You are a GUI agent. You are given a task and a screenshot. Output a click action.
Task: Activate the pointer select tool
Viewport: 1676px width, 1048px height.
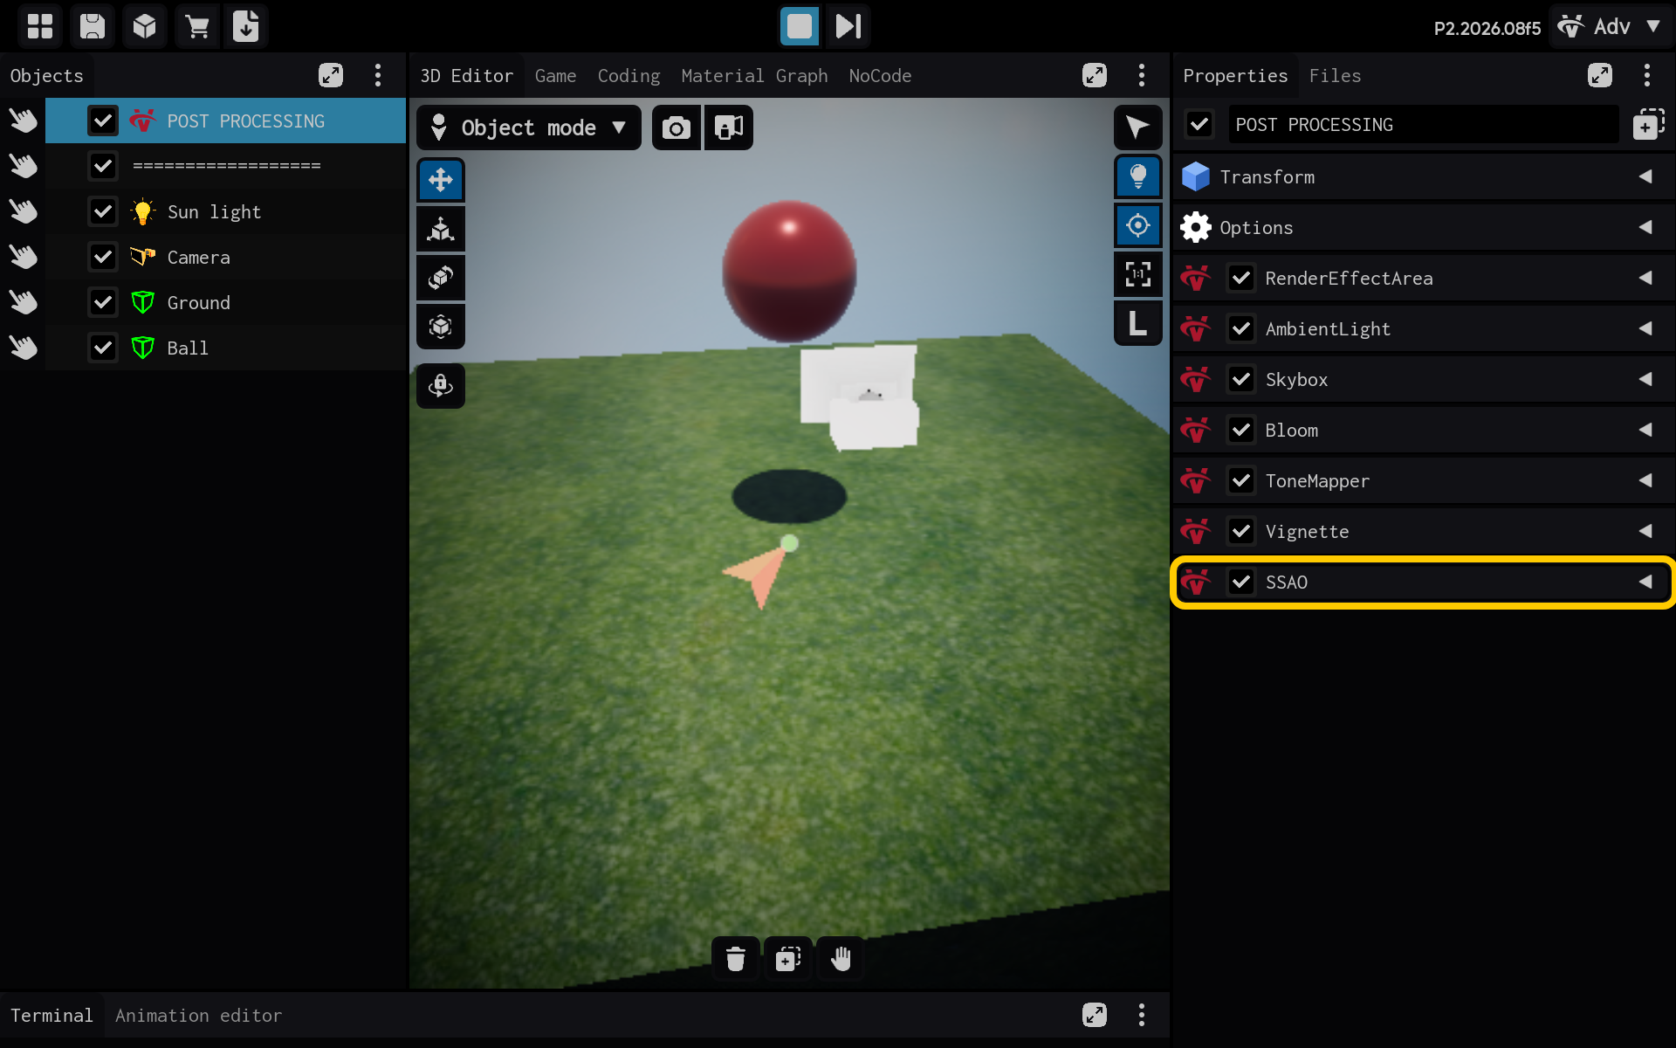(1138, 128)
